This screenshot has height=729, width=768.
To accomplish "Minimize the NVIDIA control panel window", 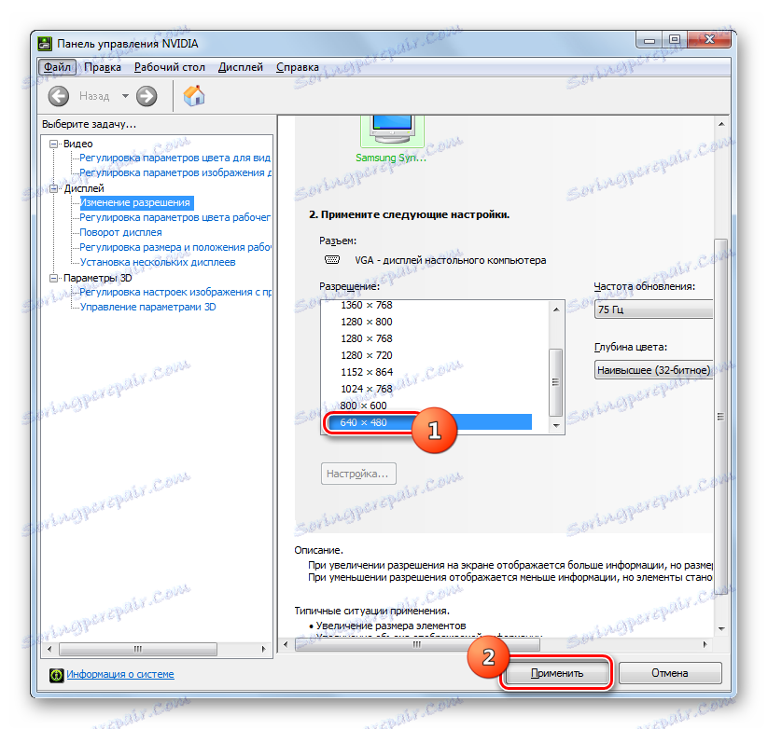I will pos(649,39).
